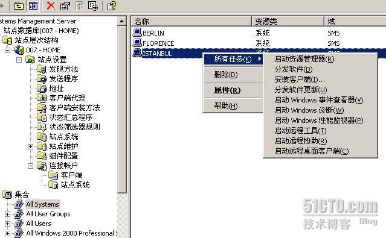Click the 状态筛选器规则 folder icon
Screen dimensions: 386x238
[42, 127]
